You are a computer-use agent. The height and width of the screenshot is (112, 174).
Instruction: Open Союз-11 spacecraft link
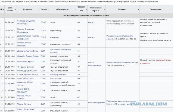tap(92, 37)
